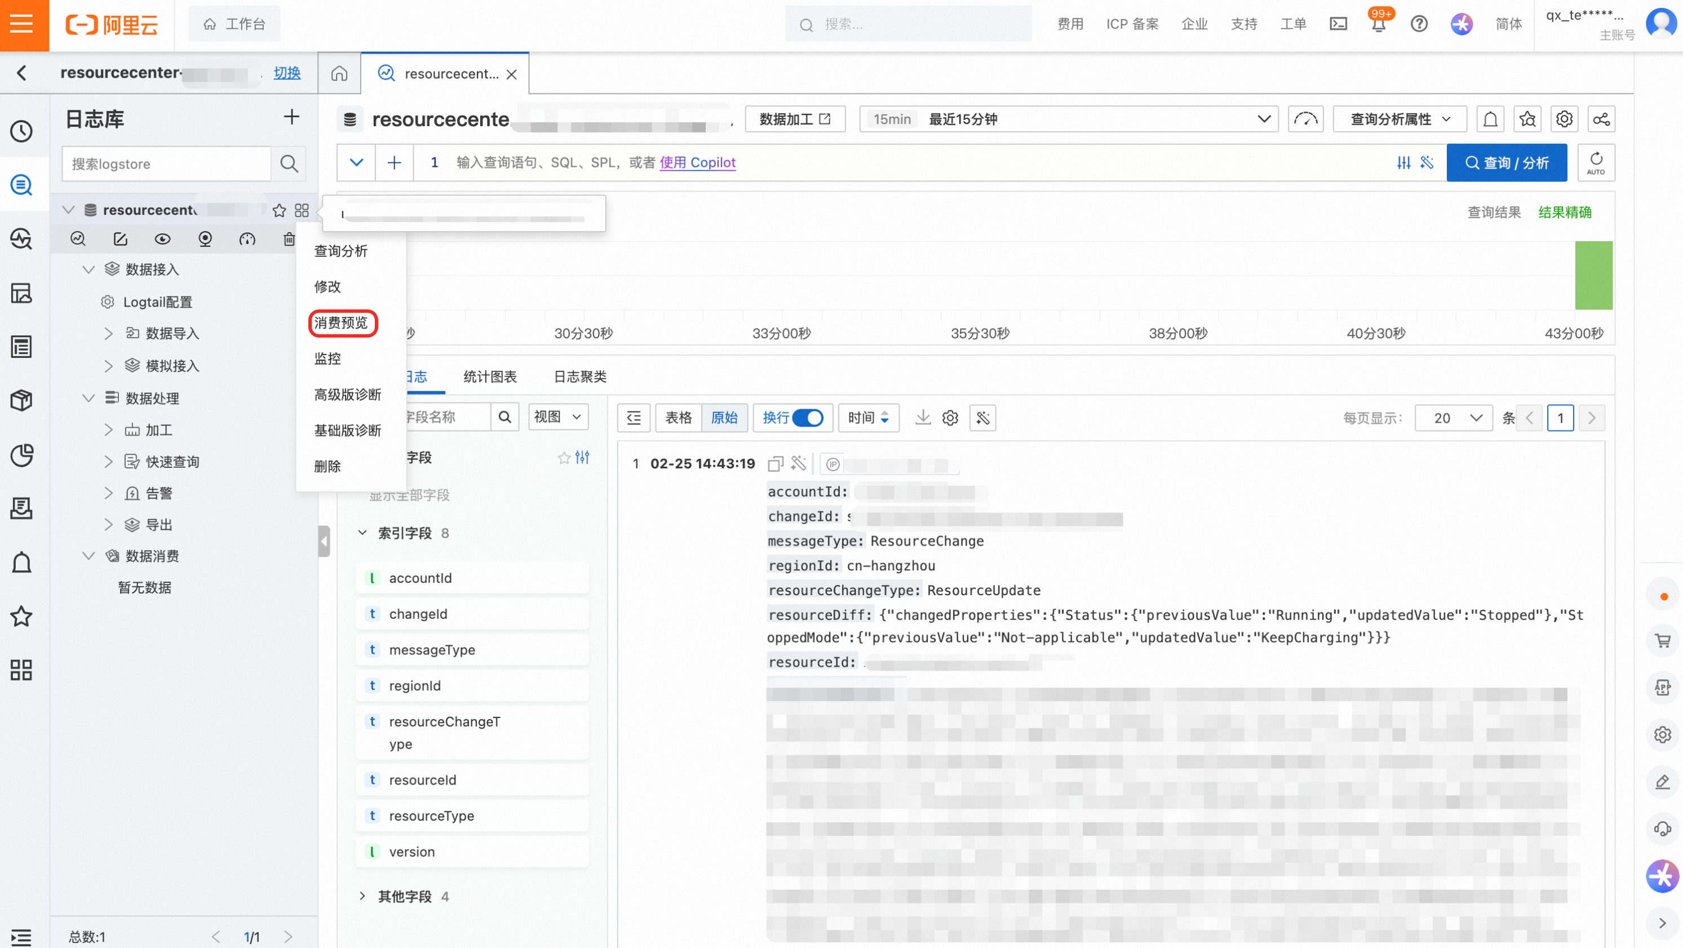Click the trash icon under resourcecenter logstore
Image resolution: width=1683 pixels, height=948 pixels.
point(289,239)
